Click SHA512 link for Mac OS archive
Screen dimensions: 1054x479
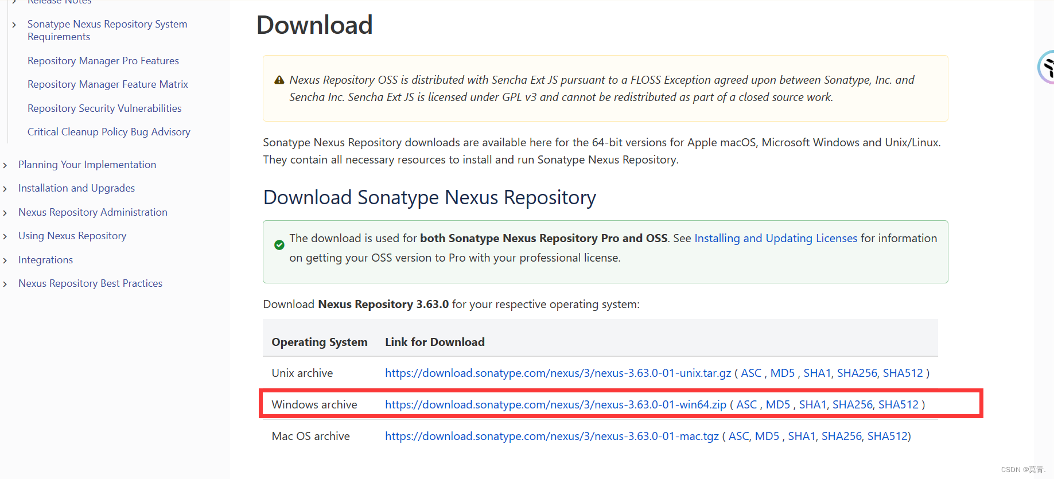tap(888, 436)
